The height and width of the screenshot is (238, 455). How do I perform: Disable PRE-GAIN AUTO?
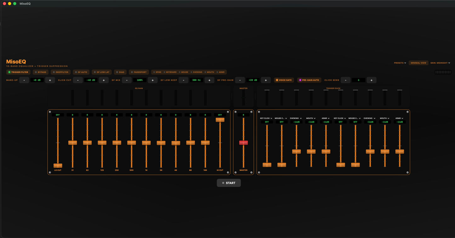[x=309, y=80]
